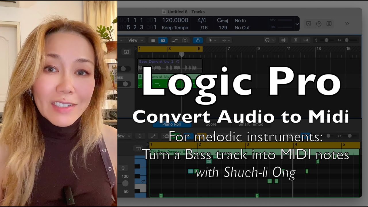Viewport: 368px width, 207px height.
Task: Open the LCD display mode chevron
Action: (297, 24)
